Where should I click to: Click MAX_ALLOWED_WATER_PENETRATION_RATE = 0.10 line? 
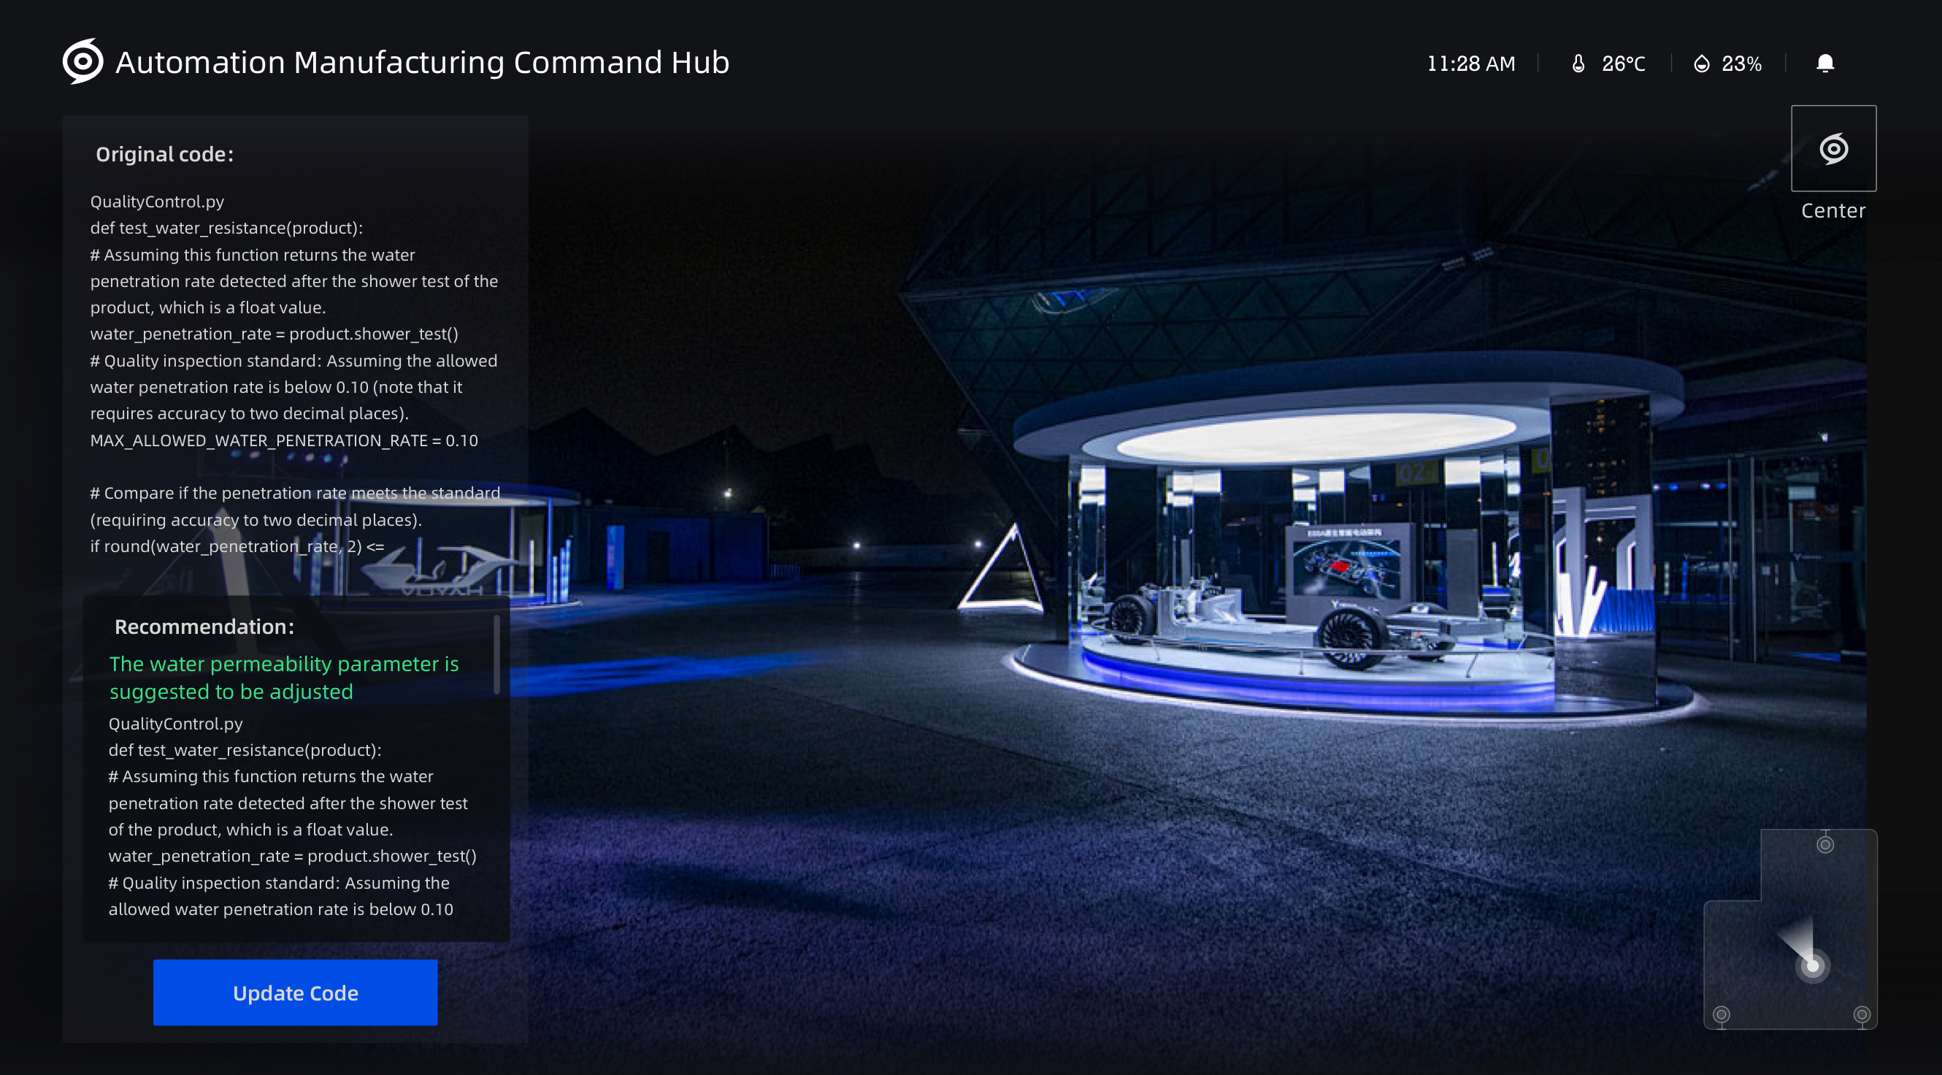283,440
